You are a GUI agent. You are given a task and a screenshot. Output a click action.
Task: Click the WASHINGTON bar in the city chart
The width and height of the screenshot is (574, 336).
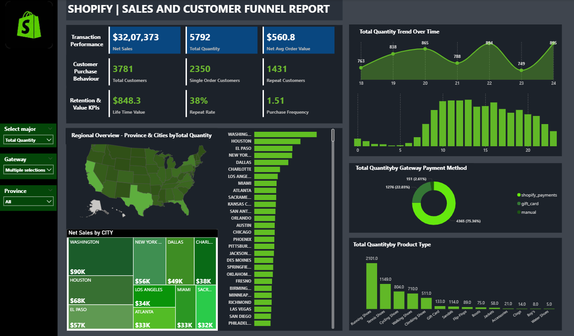click(x=284, y=134)
